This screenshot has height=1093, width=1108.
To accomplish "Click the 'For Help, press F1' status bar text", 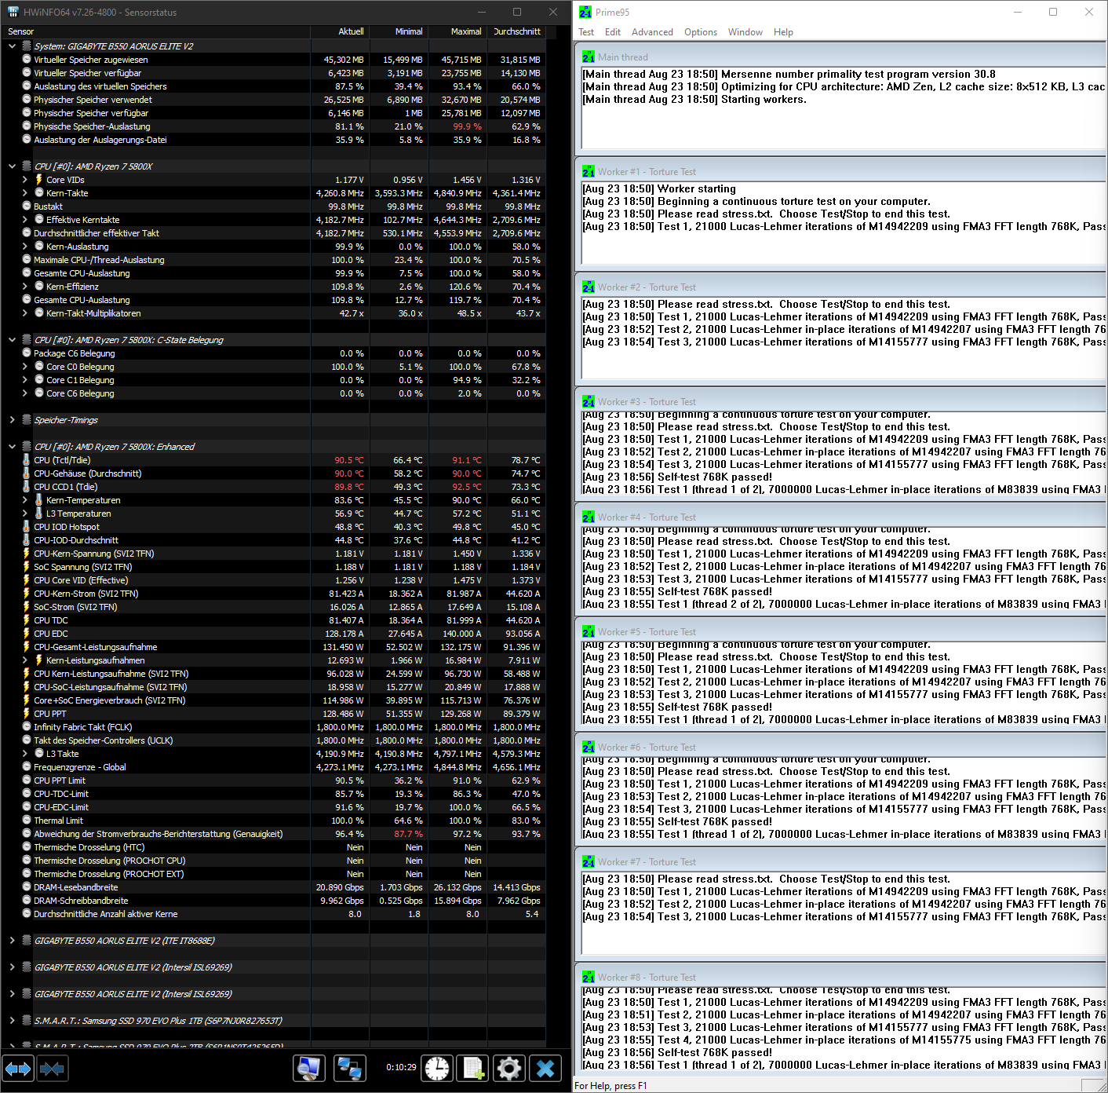I will pos(610,1086).
